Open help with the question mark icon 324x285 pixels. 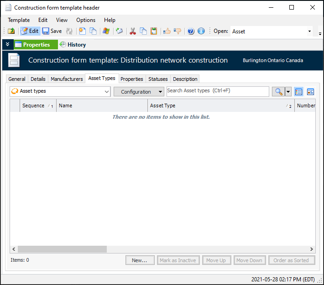point(191,31)
